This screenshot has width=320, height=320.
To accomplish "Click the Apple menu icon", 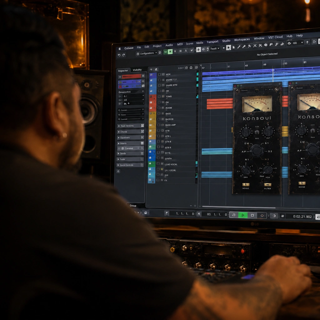I will (x=120, y=48).
